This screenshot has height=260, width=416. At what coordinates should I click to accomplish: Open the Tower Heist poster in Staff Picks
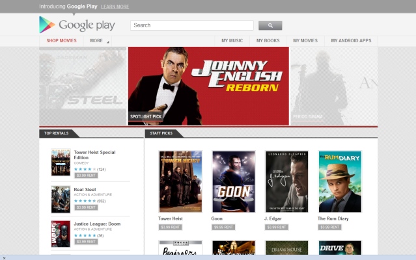[x=180, y=181]
